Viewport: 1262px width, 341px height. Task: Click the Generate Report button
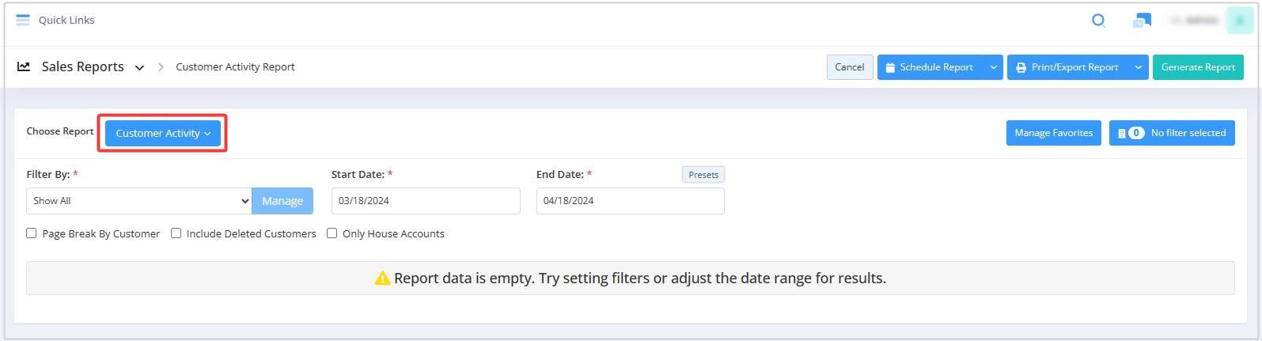(x=1198, y=67)
